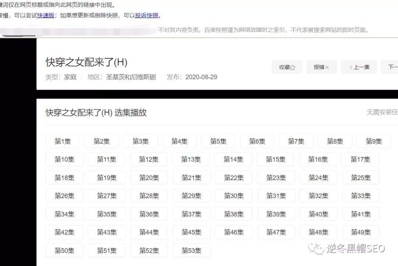
Task: Open episode 第17集
Action: point(360,159)
